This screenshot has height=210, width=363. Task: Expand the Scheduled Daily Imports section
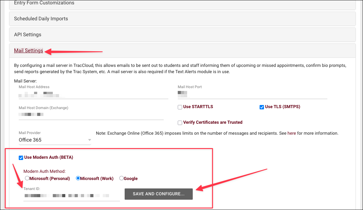(41, 19)
